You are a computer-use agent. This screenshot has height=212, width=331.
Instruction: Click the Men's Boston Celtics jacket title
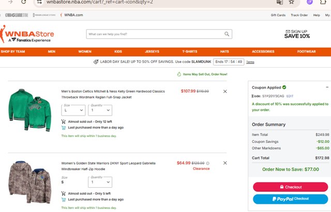click(113, 94)
